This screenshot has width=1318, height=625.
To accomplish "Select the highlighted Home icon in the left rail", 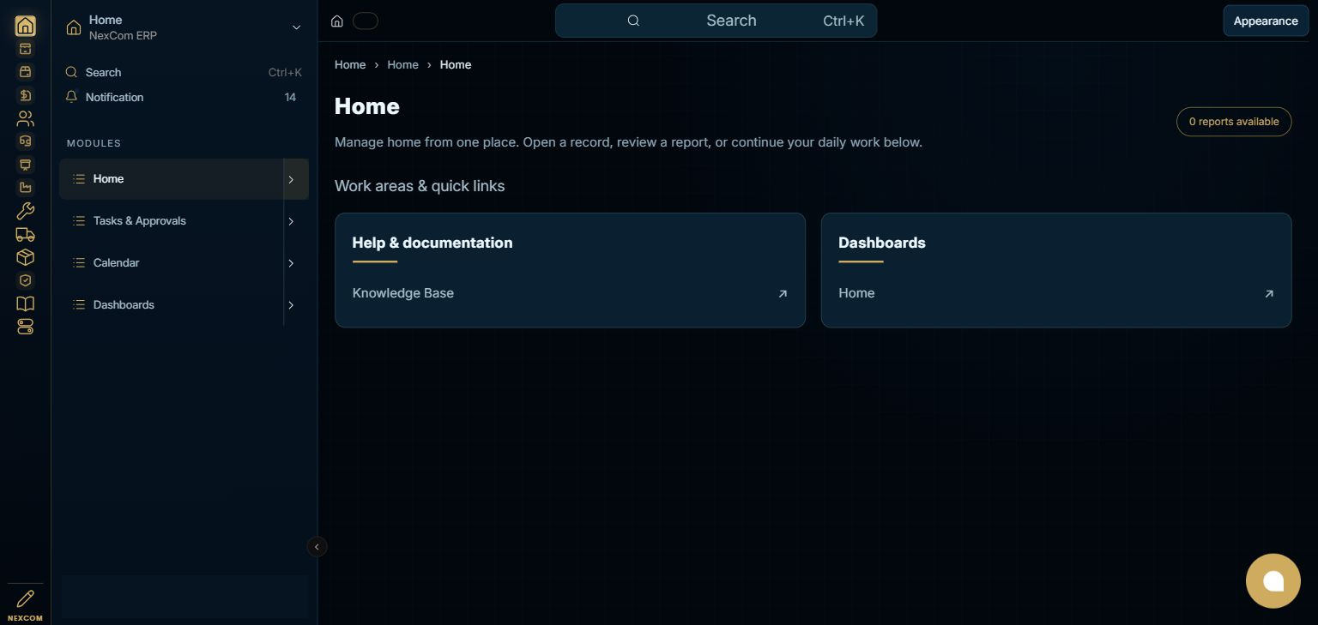I will (x=26, y=26).
